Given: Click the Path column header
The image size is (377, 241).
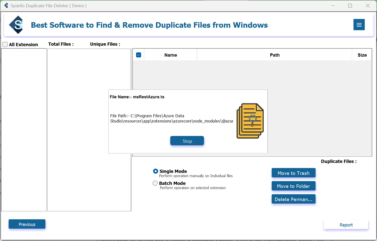Looking at the screenshot, I should (274, 55).
